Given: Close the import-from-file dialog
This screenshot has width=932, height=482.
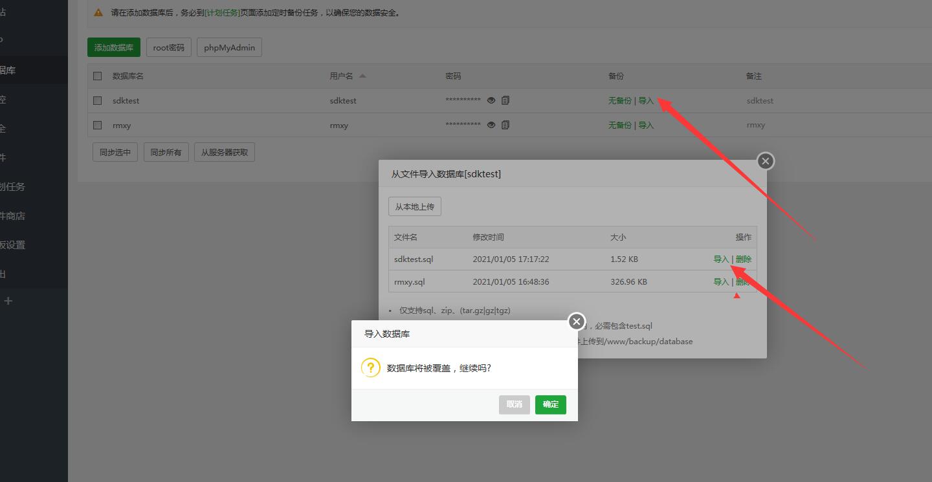Looking at the screenshot, I should [x=765, y=161].
